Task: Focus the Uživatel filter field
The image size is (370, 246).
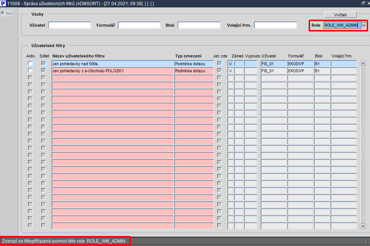Action: pyautogui.click(x=69, y=25)
